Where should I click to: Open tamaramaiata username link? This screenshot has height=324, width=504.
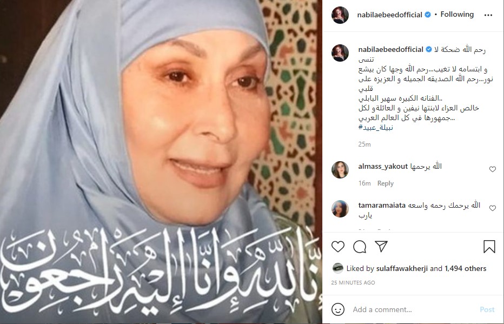(x=382, y=206)
